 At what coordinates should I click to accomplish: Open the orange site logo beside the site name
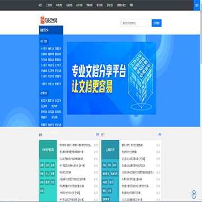point(42,20)
